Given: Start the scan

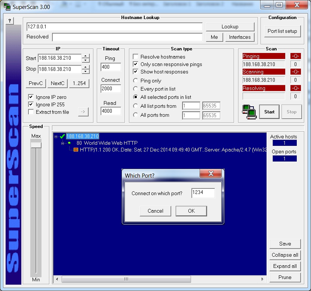Looking at the screenshot, I should pyautogui.click(x=270, y=112).
